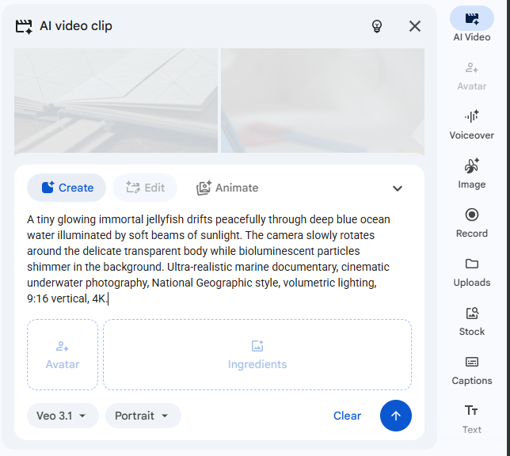Show prompt tips via lightbulb icon
This screenshot has height=456, width=510.
point(377,26)
